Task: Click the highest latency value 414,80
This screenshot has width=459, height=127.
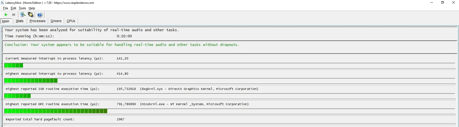Action: pos(122,74)
